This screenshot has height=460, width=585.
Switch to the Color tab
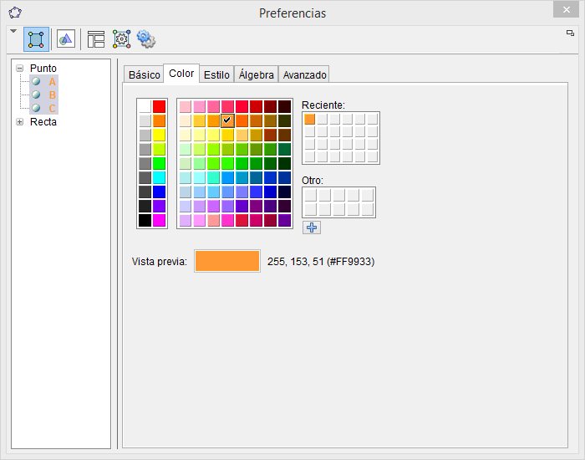pyautogui.click(x=181, y=74)
